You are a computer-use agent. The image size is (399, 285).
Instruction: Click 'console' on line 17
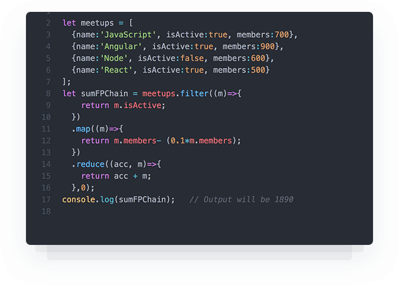point(78,200)
